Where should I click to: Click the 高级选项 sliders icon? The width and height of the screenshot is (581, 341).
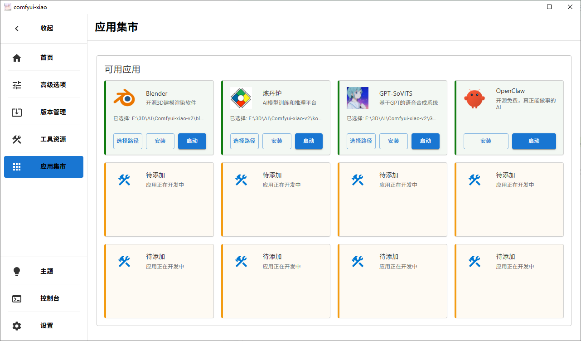pyautogui.click(x=17, y=85)
